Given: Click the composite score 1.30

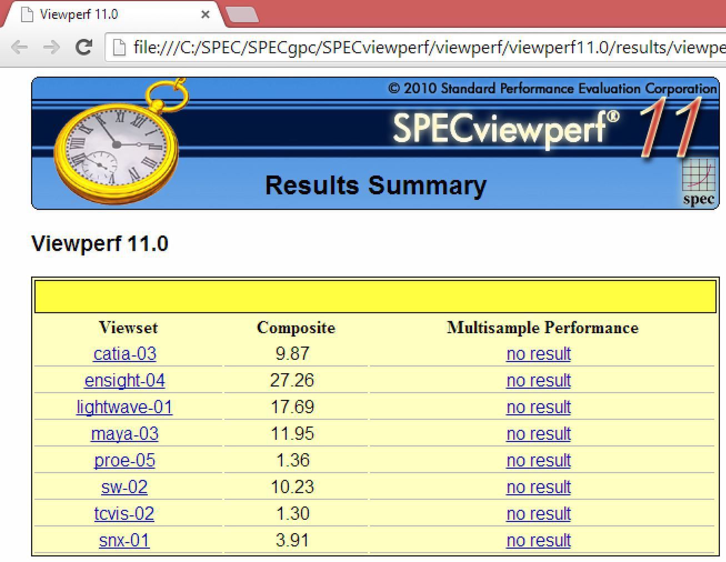Looking at the screenshot, I should tap(293, 514).
